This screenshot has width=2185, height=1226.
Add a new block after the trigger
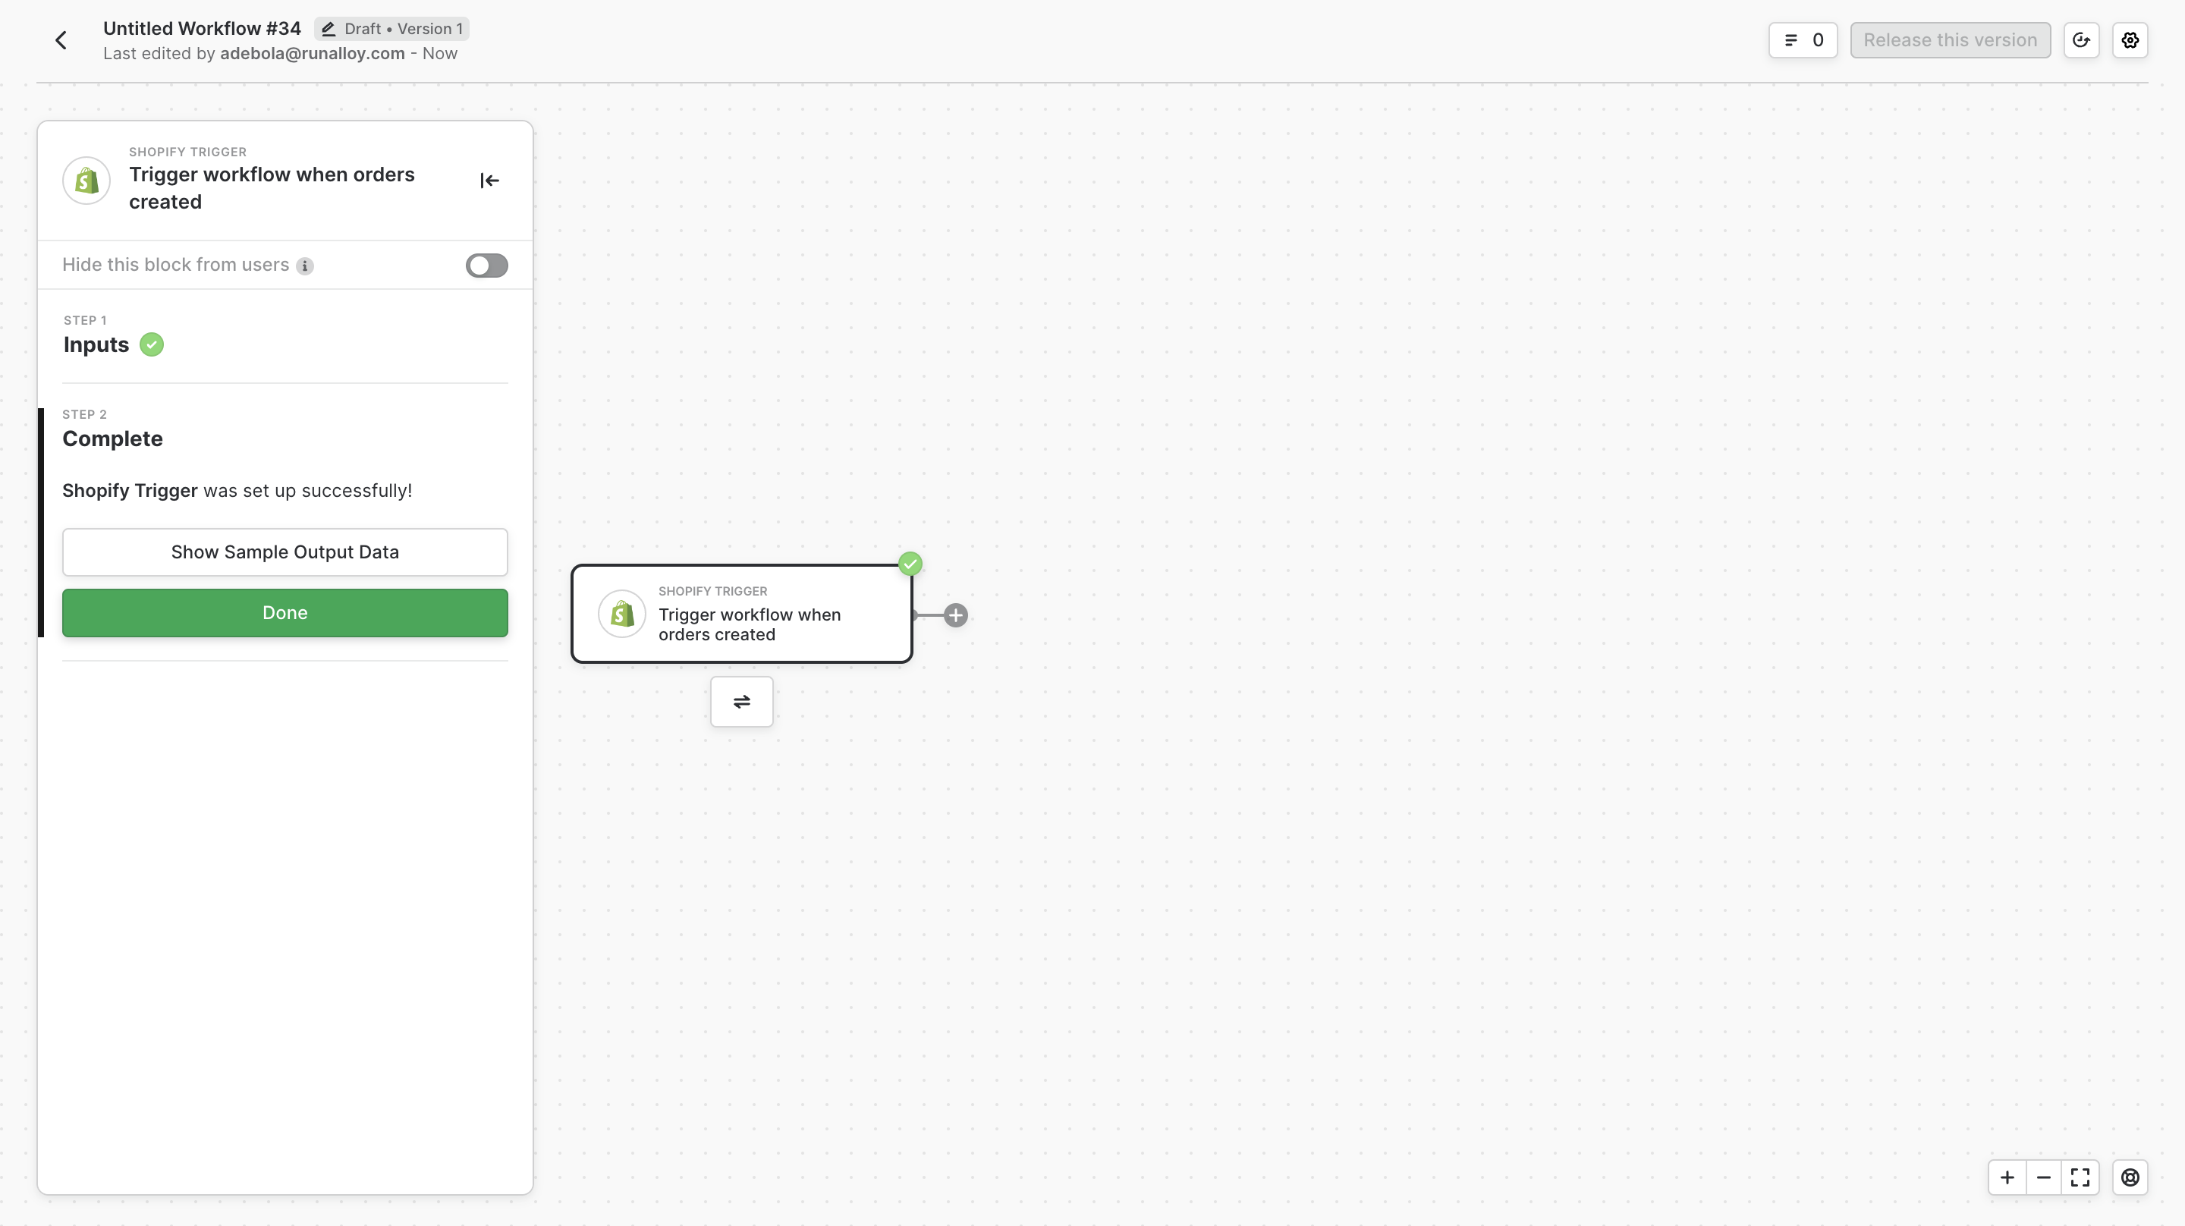[955, 615]
